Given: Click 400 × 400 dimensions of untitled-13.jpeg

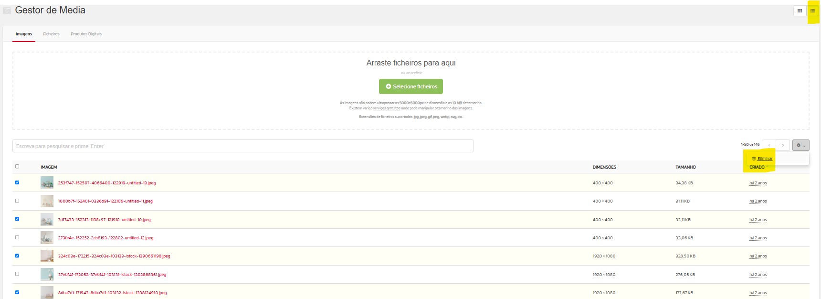Looking at the screenshot, I should (603, 183).
